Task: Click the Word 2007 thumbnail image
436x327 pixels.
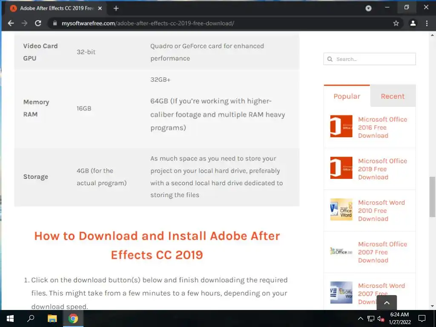Action: [x=341, y=293]
